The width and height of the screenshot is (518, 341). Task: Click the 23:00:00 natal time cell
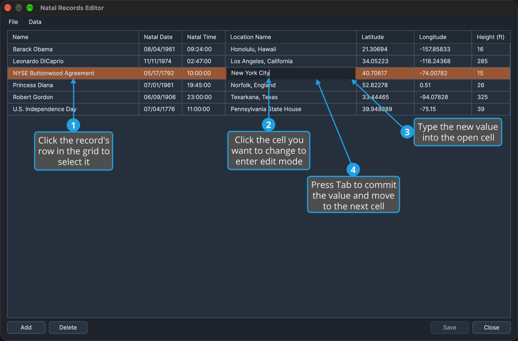pyautogui.click(x=203, y=97)
